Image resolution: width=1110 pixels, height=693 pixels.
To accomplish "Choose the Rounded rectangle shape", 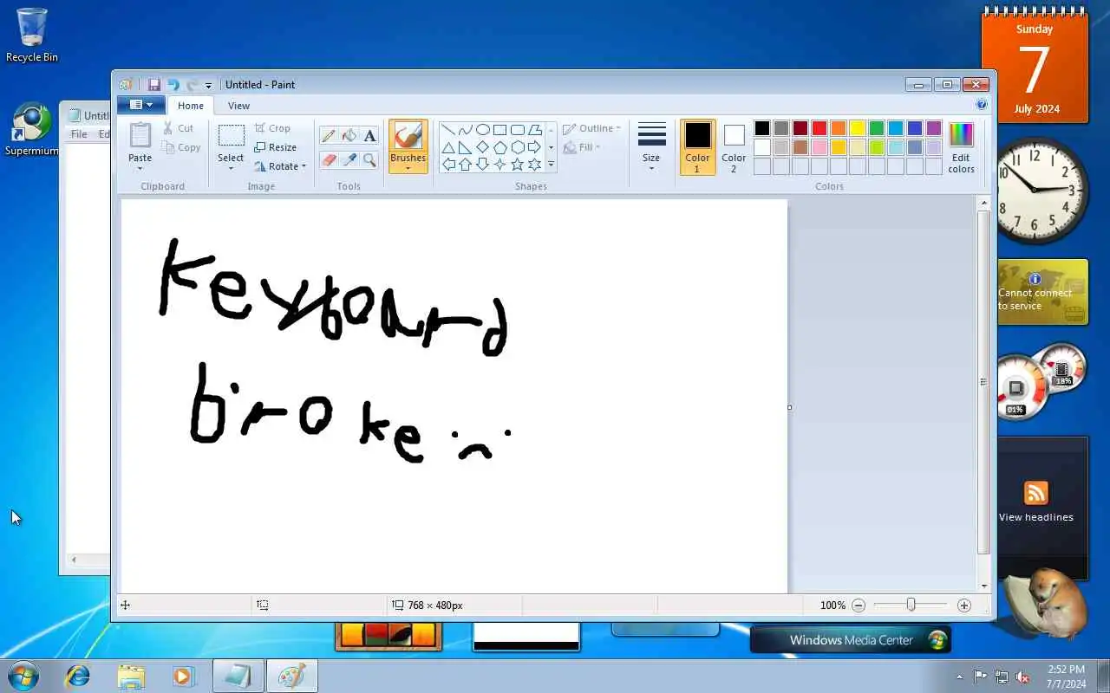I will 518,130.
